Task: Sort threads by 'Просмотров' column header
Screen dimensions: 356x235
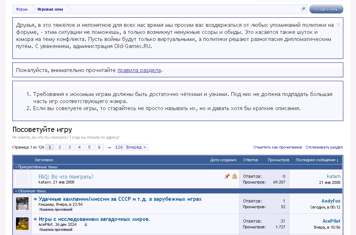Action: point(279,160)
